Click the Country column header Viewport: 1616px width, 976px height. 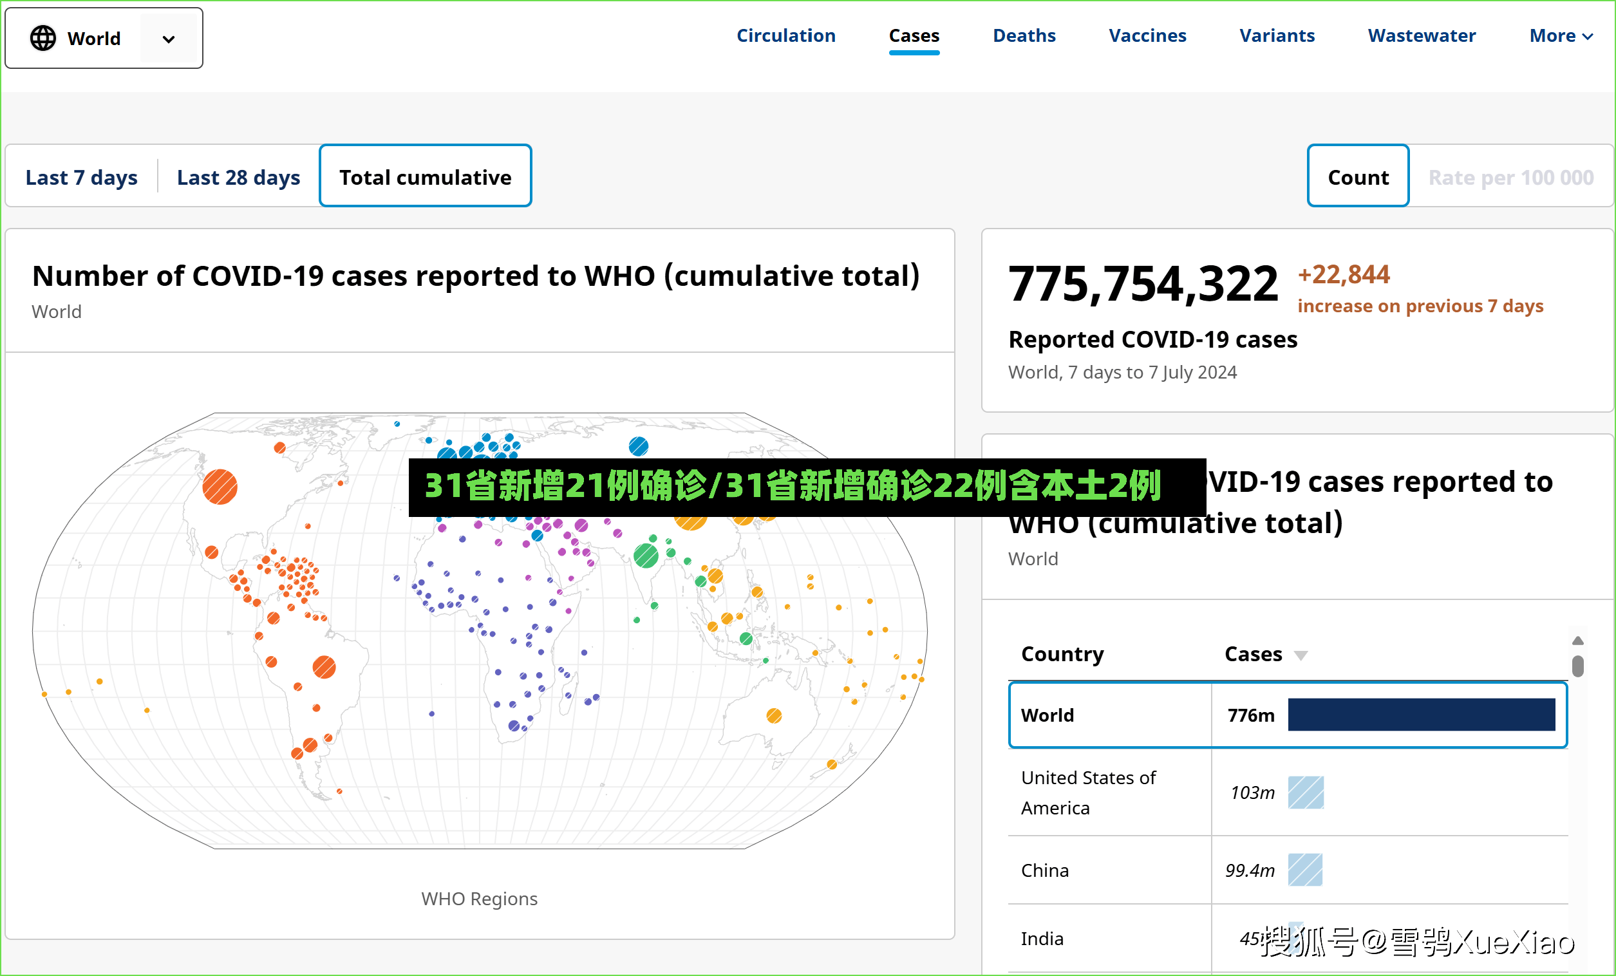(x=1062, y=654)
